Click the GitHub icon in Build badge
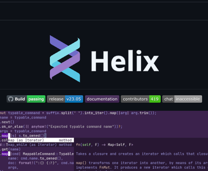Viewport: 208px width, 171px height. 11,99
